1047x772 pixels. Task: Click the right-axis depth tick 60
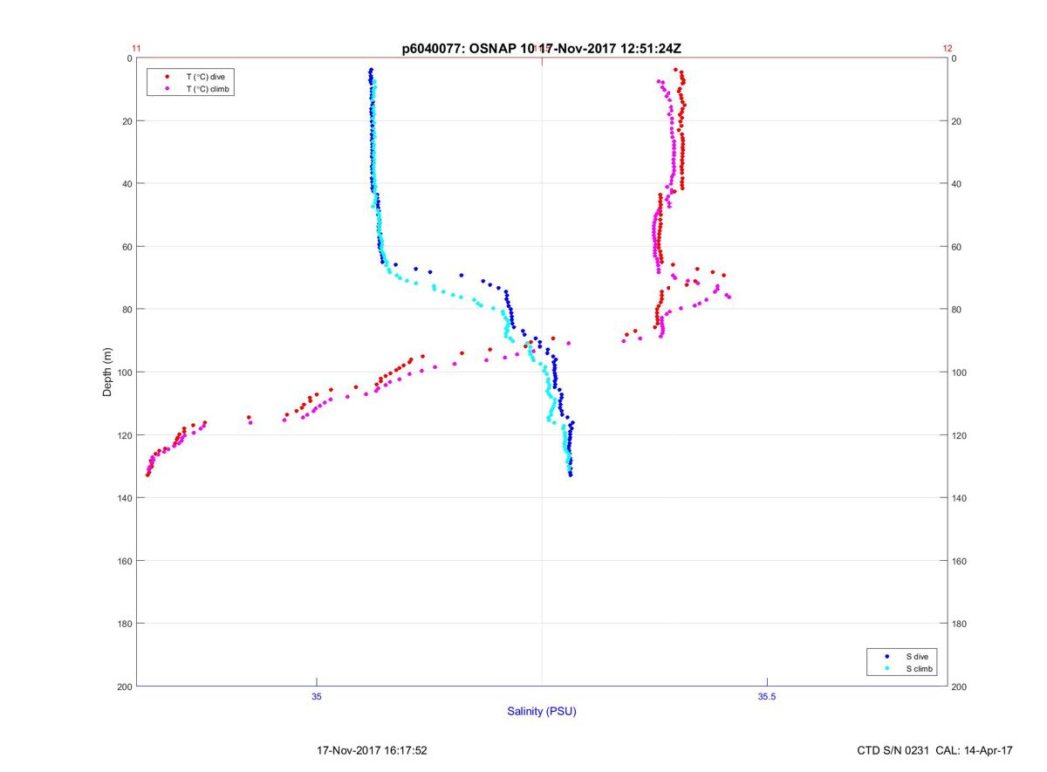click(x=956, y=247)
